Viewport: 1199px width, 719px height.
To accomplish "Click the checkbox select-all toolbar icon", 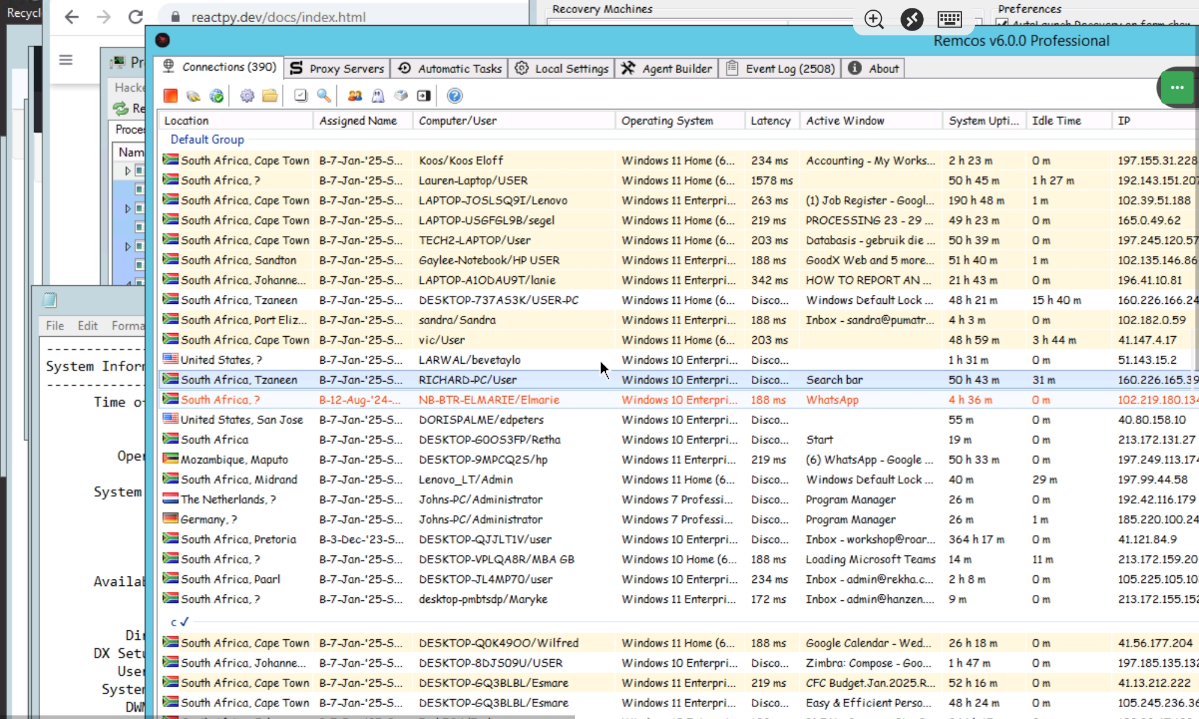I will point(301,96).
